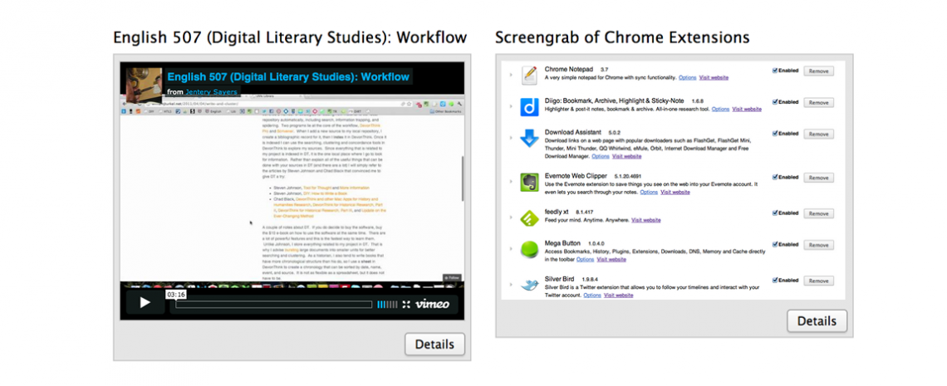This screenshot has width=947, height=386.
Task: Remove the Diigo extension
Action: [818, 102]
